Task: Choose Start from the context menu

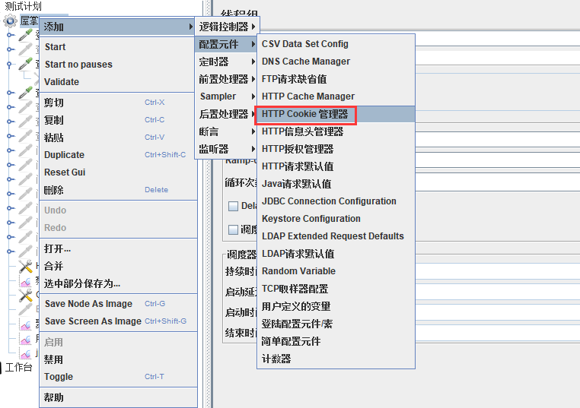Action: pyautogui.click(x=117, y=47)
